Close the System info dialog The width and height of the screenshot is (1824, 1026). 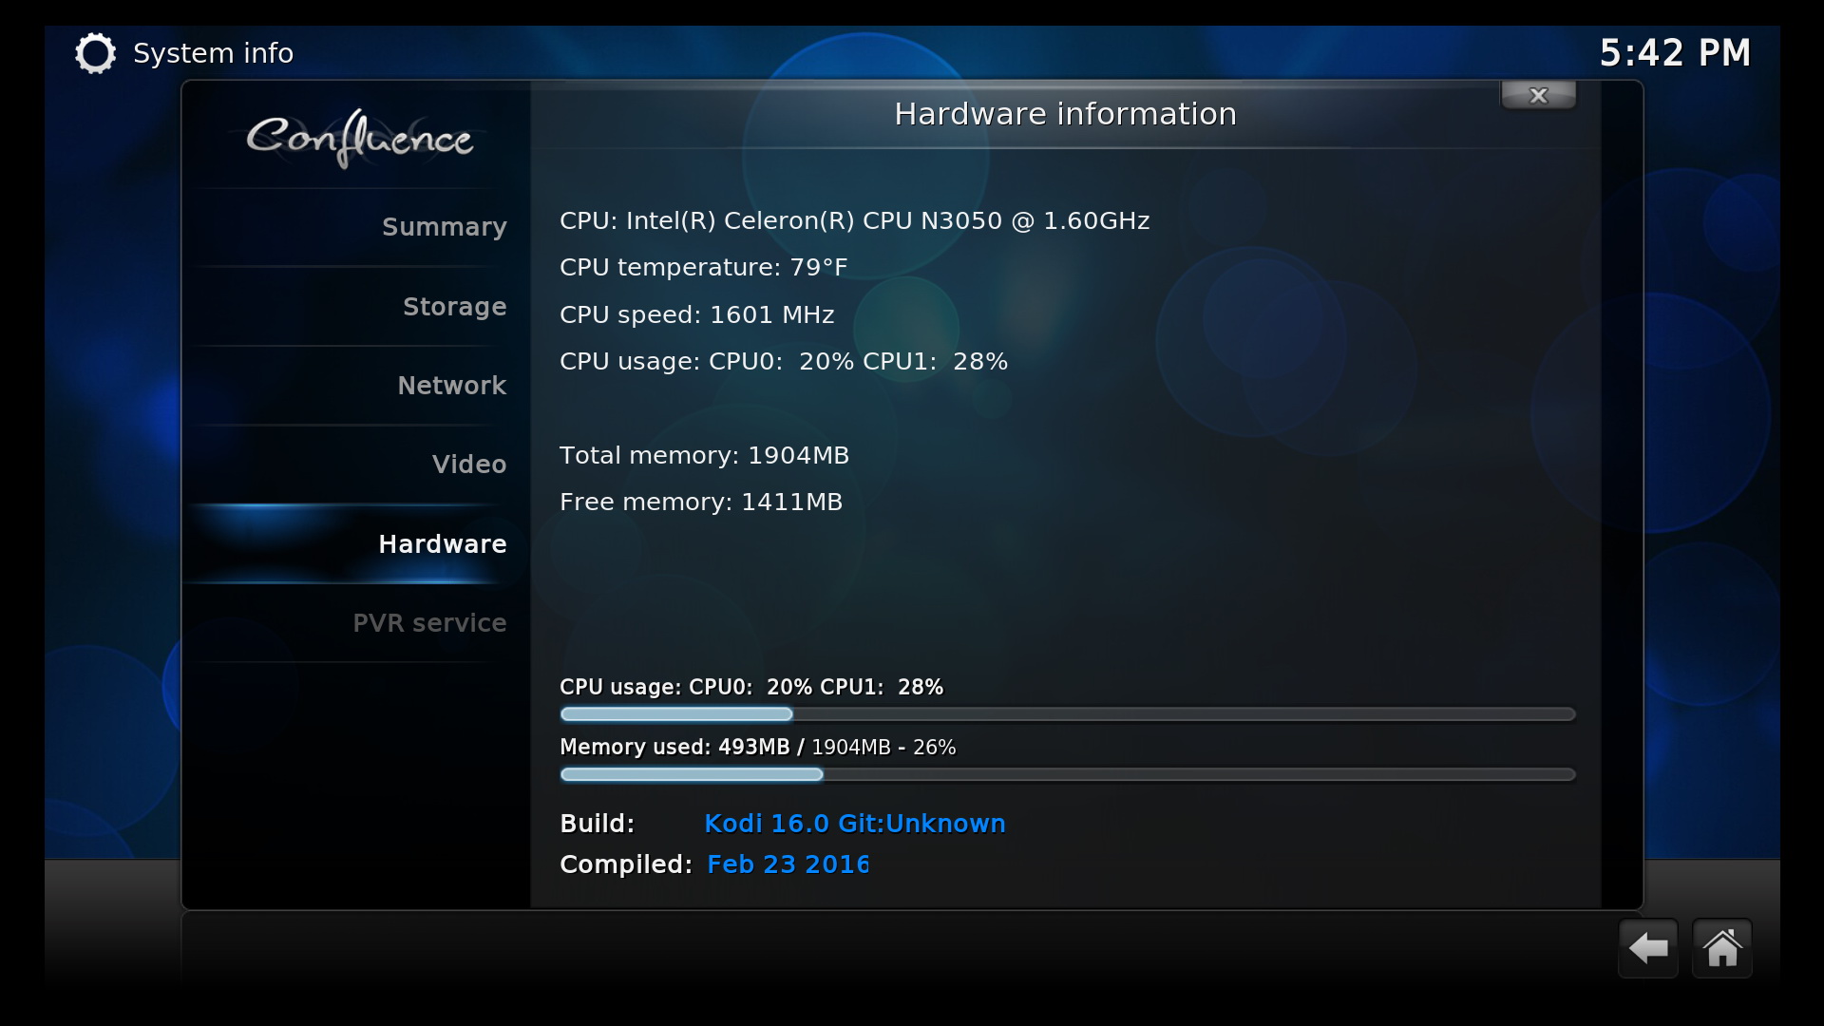(1538, 95)
